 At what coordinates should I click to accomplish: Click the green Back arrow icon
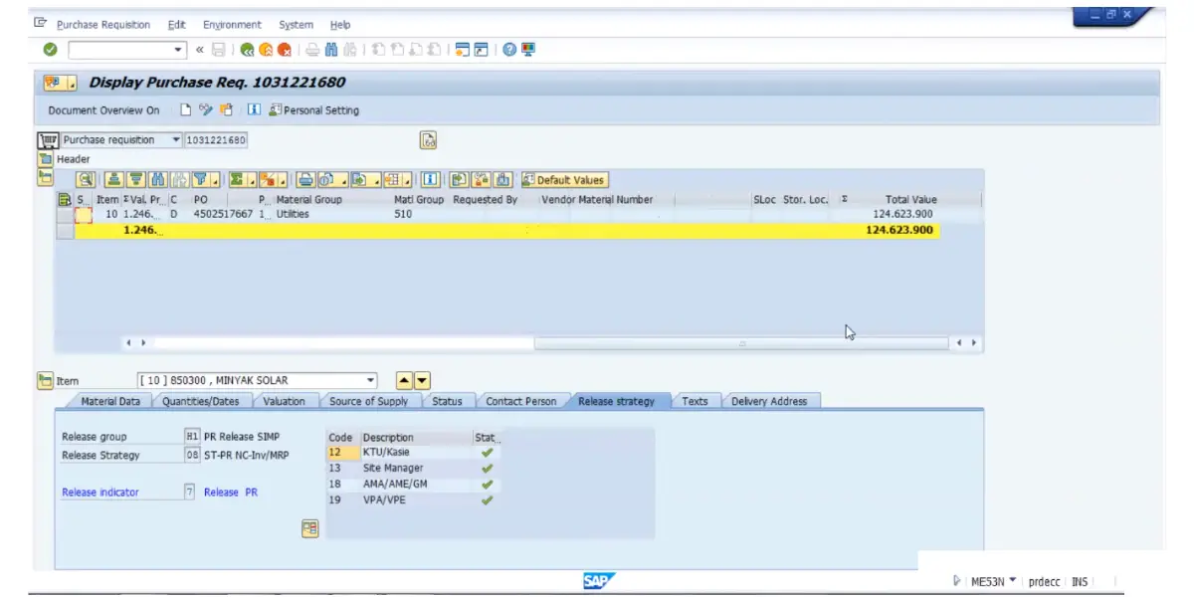tap(247, 50)
